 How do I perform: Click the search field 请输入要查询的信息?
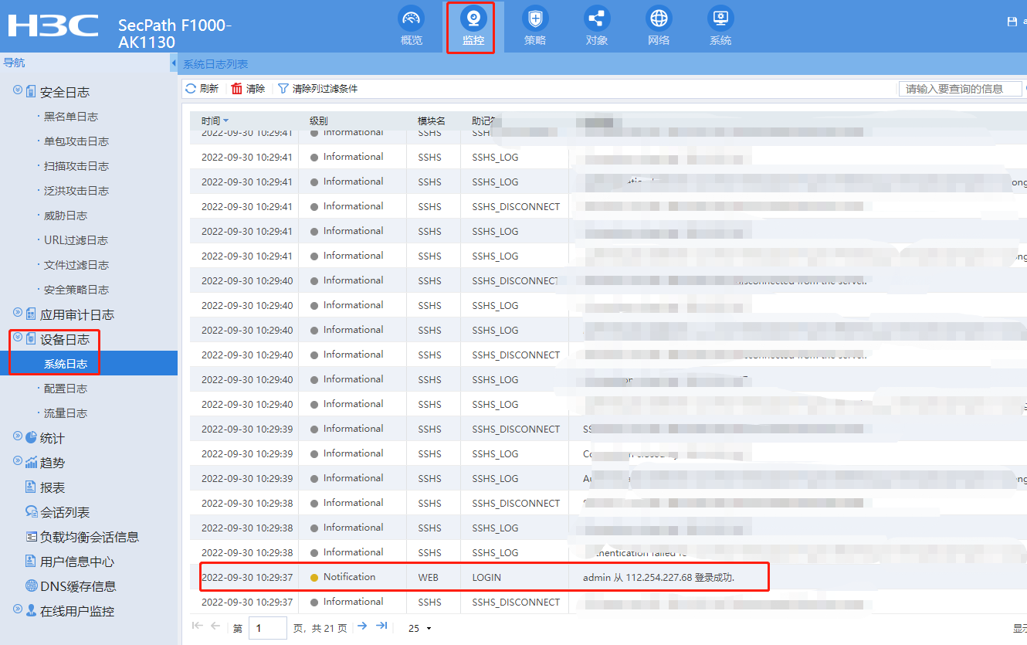tap(958, 89)
